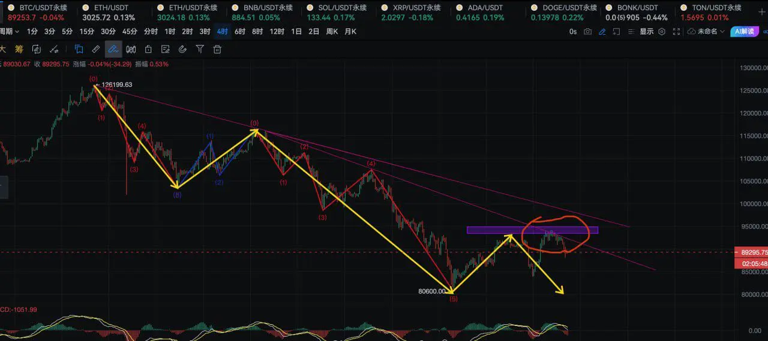Click the replay/refresh square icon in drawing toolbar

point(37,49)
